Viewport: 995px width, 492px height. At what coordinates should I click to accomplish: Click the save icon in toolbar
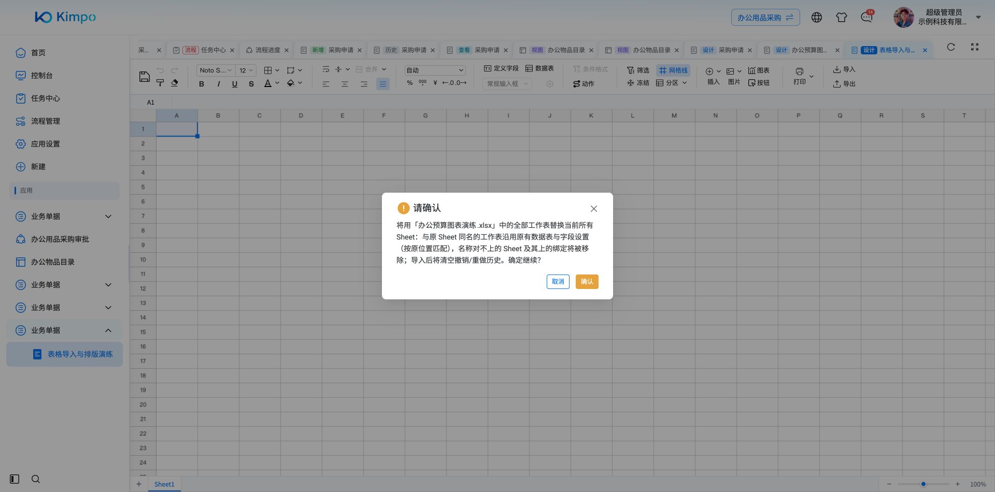coord(145,77)
